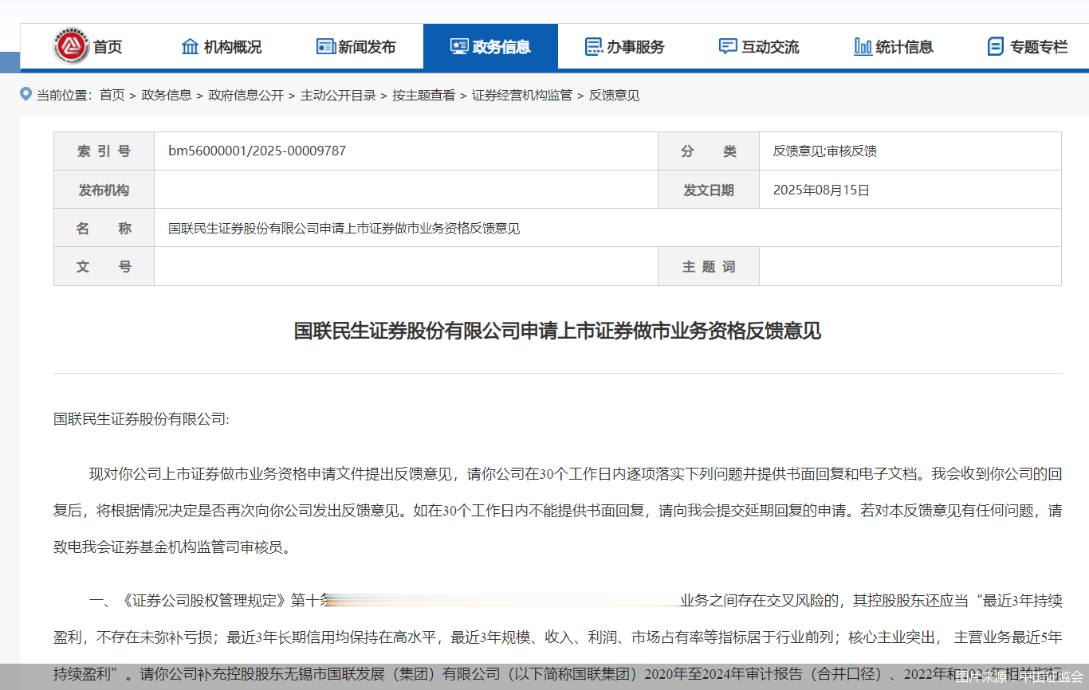Click the bar chart icon beside 统计信息
The height and width of the screenshot is (690, 1089).
coord(863,47)
